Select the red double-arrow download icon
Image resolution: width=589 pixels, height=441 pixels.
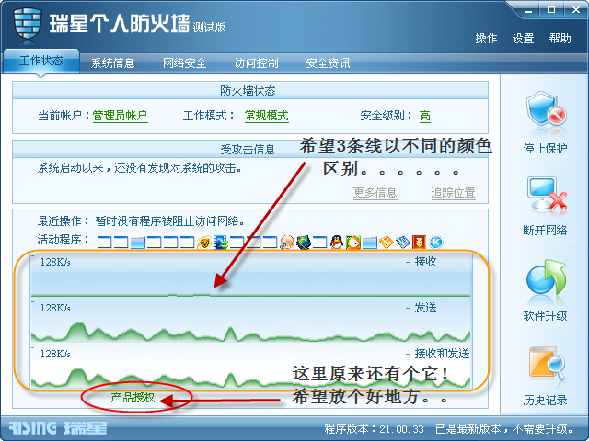[x=420, y=243]
